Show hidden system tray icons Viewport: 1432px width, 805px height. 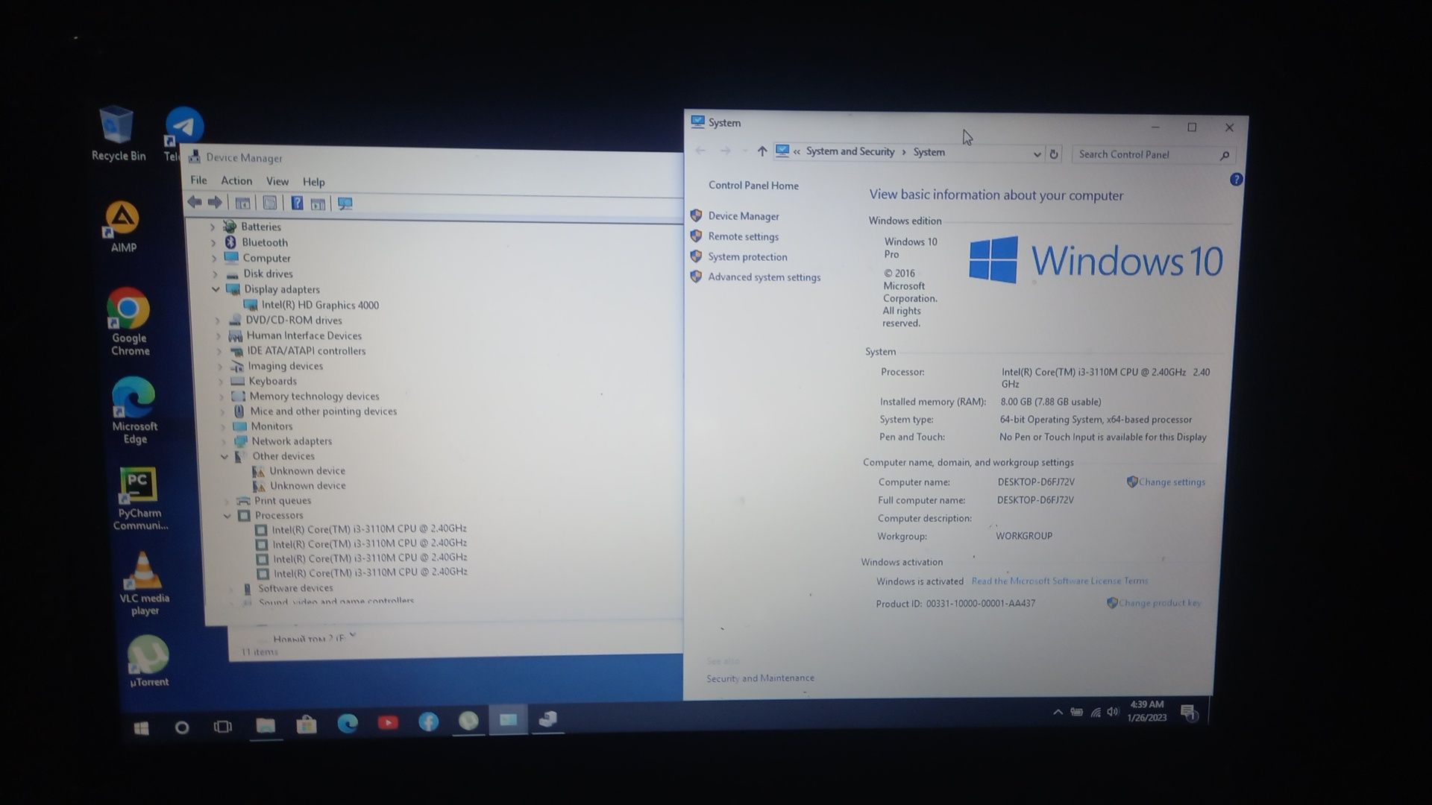coord(1057,712)
